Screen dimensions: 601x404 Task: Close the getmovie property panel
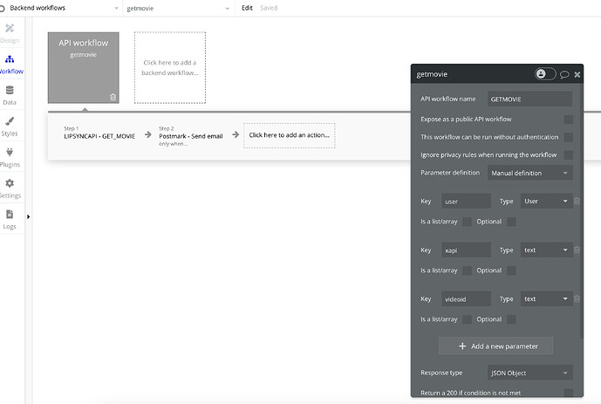pyautogui.click(x=577, y=74)
